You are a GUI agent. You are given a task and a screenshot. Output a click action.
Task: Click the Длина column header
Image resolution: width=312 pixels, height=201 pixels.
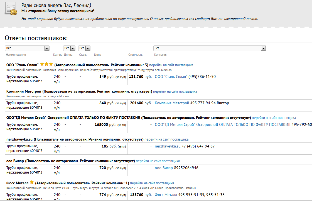click(68, 55)
